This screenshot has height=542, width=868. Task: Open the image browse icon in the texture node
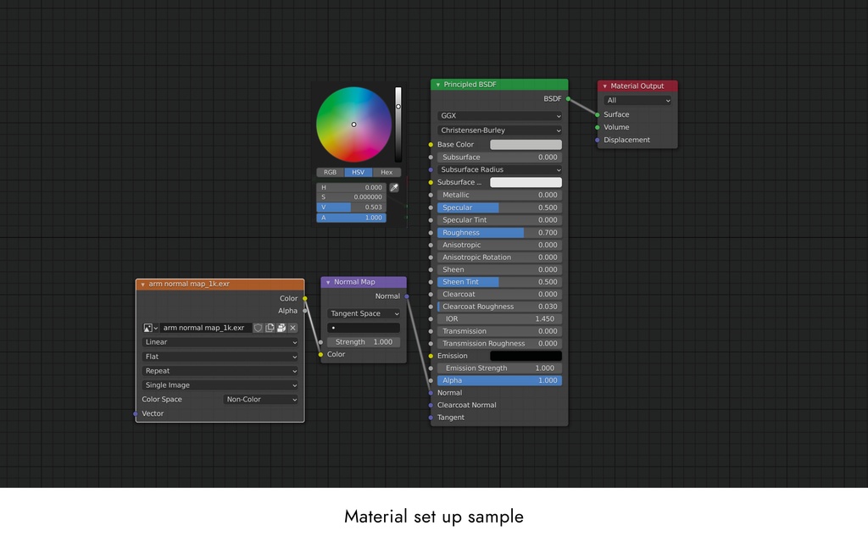coord(151,328)
